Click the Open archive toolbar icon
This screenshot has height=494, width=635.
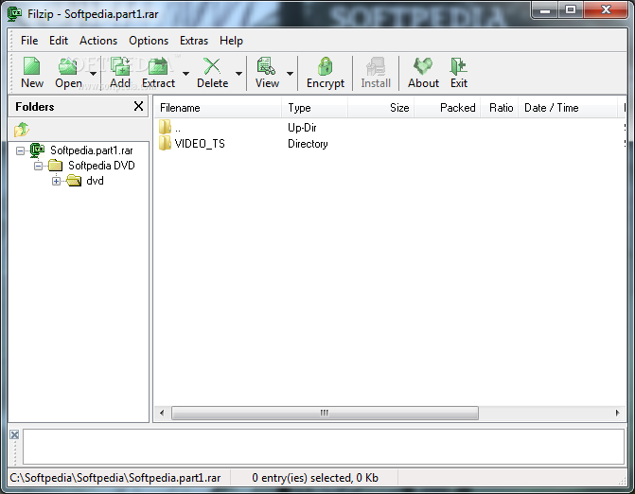pos(67,66)
